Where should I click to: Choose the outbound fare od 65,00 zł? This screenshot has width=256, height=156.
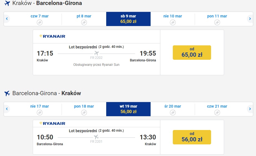pos(192,53)
